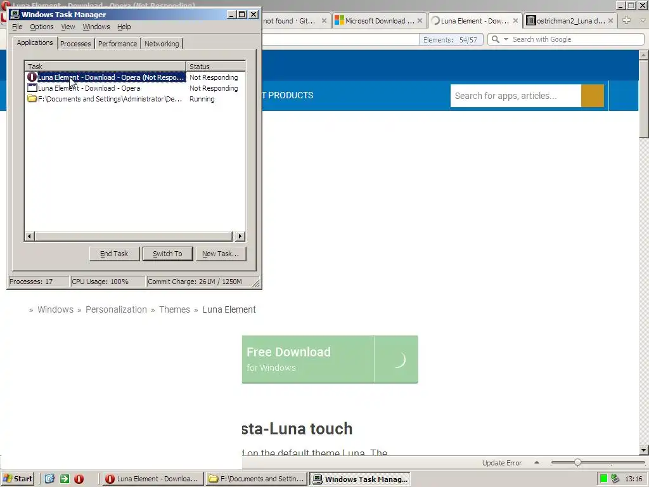Click the Opera page scrollbar up arrow
This screenshot has width=649, height=487.
click(644, 55)
